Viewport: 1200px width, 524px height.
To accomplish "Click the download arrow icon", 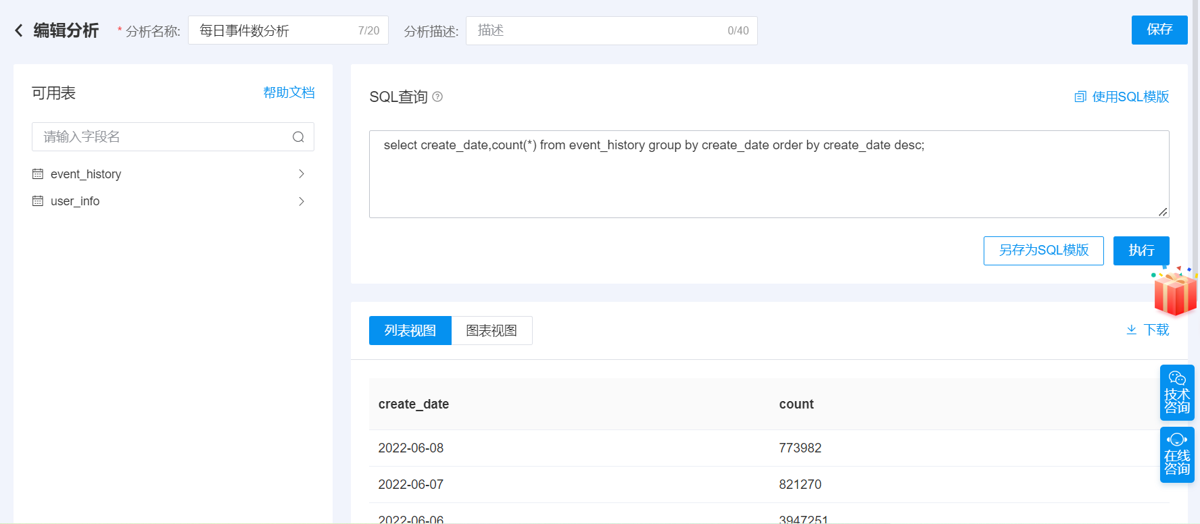I will 1131,330.
